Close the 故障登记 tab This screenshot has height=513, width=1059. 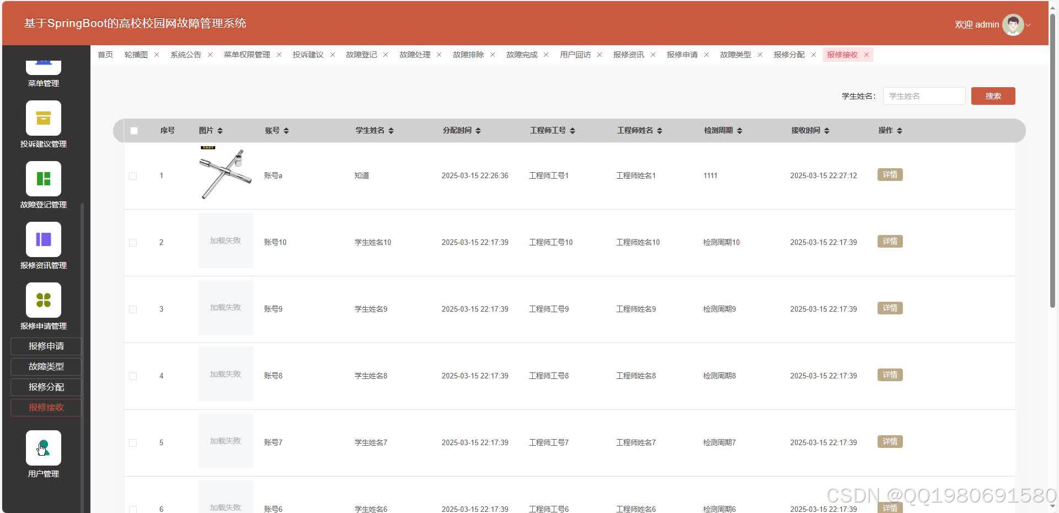(x=386, y=55)
